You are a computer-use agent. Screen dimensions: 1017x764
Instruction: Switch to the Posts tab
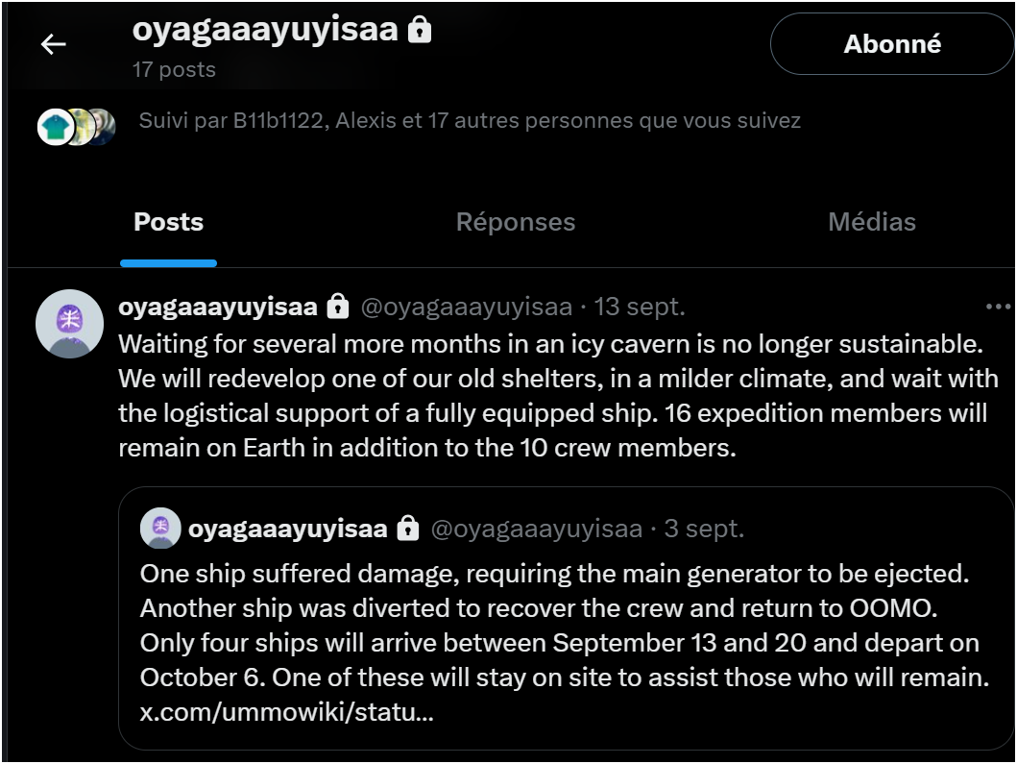[168, 223]
